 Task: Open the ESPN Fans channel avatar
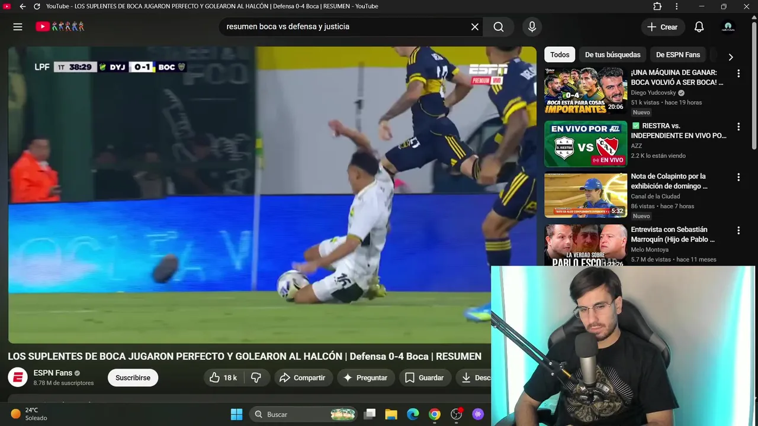pyautogui.click(x=18, y=377)
